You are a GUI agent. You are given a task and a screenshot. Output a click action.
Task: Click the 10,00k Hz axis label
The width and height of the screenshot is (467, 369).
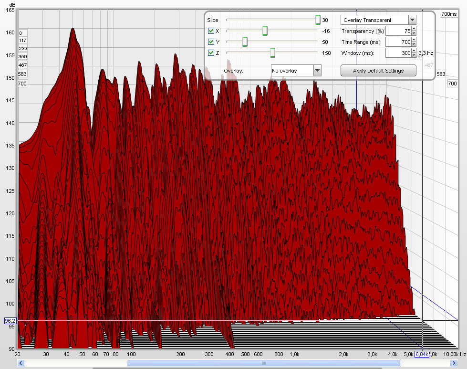pyautogui.click(x=455, y=354)
